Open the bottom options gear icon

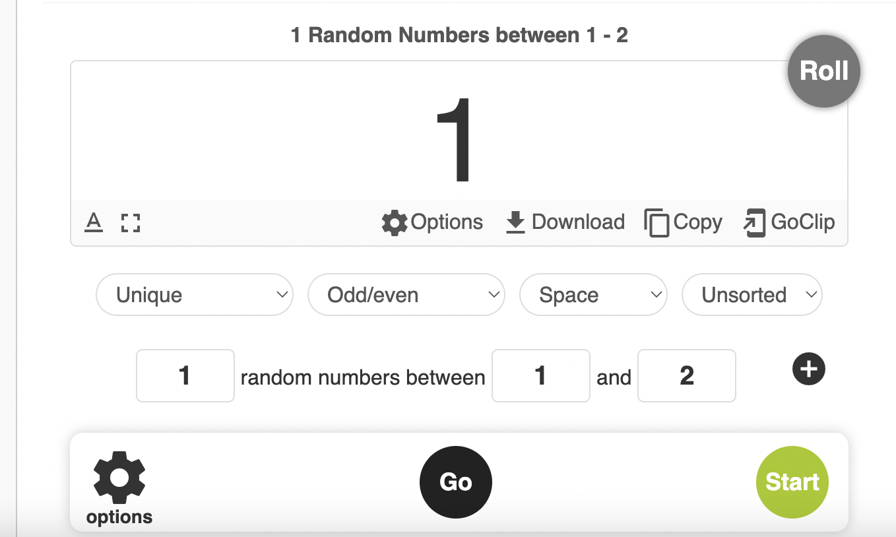119,478
